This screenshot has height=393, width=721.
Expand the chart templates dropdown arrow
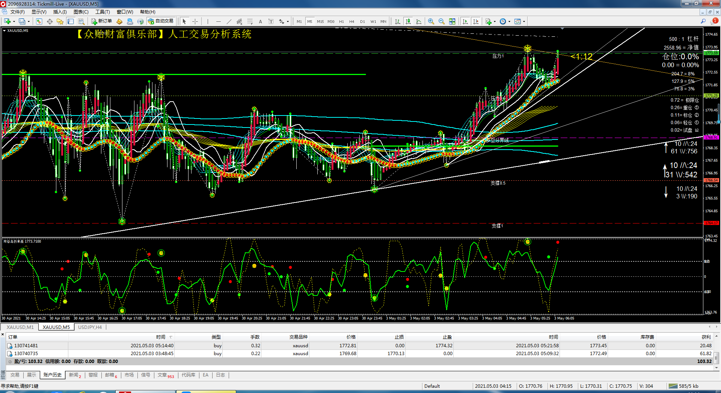click(524, 21)
